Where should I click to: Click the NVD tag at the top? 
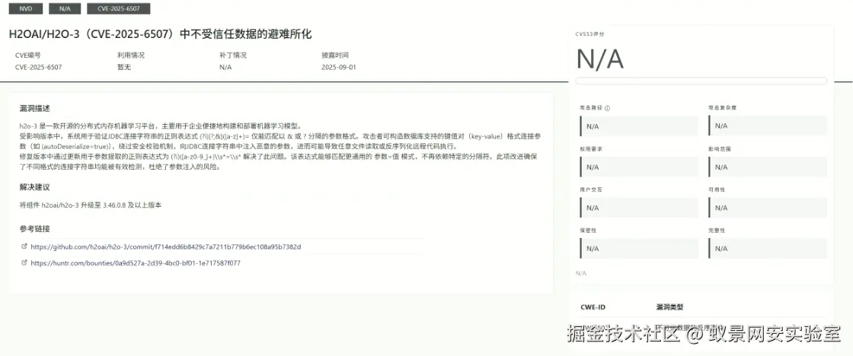pos(25,8)
